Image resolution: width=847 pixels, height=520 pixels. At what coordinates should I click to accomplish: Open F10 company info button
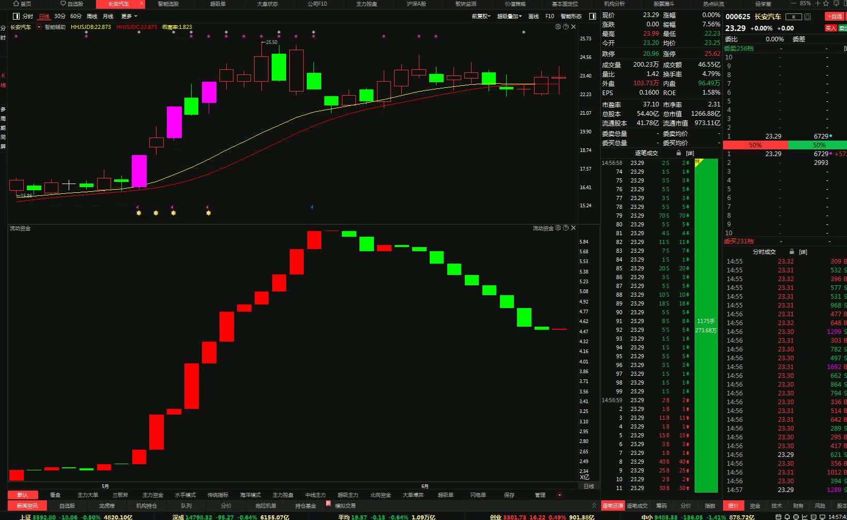click(x=550, y=17)
